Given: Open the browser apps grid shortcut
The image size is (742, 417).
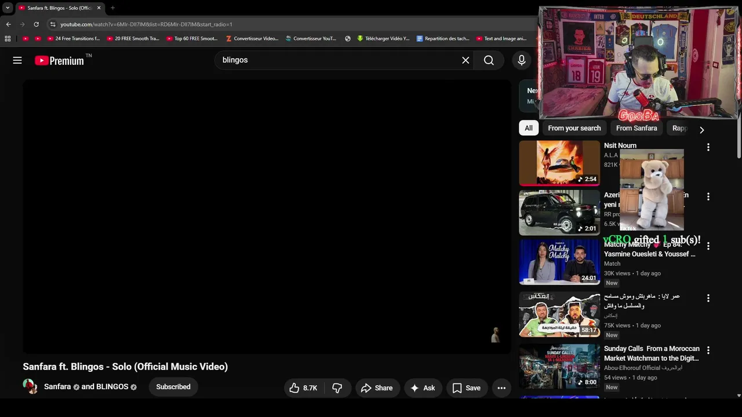Looking at the screenshot, I should coord(8,39).
